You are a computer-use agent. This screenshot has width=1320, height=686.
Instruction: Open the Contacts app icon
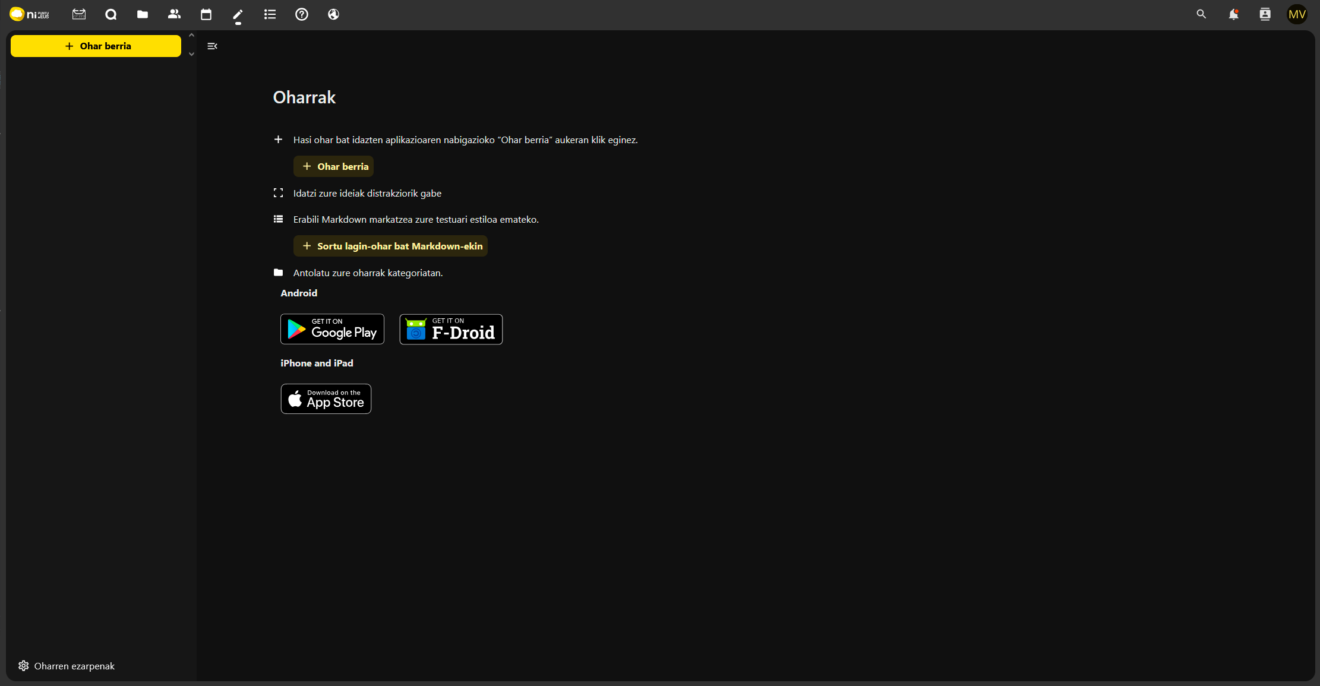[174, 14]
